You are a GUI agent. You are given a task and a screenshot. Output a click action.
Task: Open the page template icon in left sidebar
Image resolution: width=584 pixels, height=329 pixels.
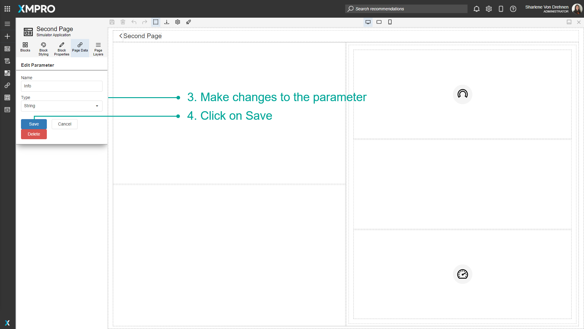(x=7, y=97)
